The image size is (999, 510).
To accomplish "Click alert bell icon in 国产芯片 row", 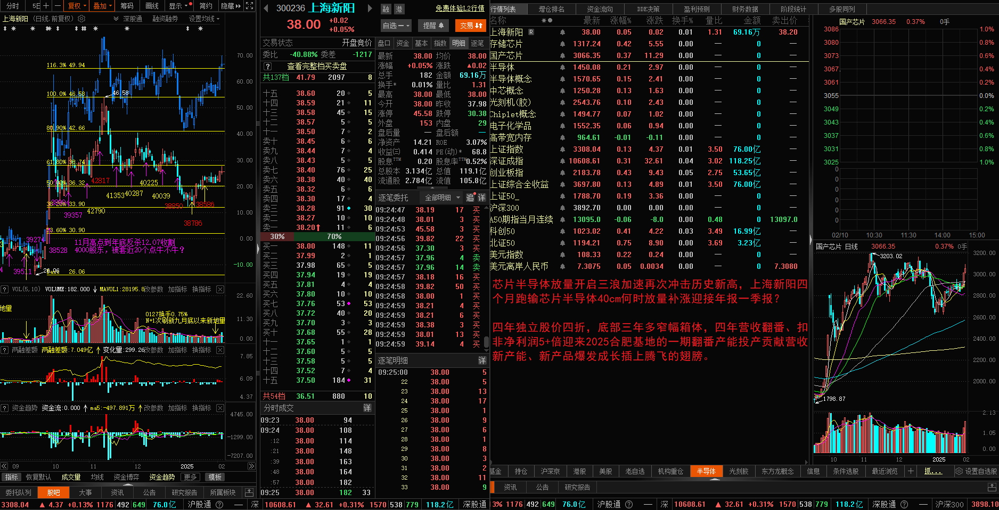I will pyautogui.click(x=563, y=55).
